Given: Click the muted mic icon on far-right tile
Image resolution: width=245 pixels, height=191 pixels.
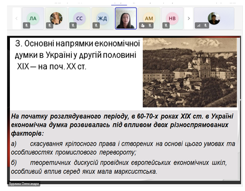Looking at the screenshot, I should (206, 25).
